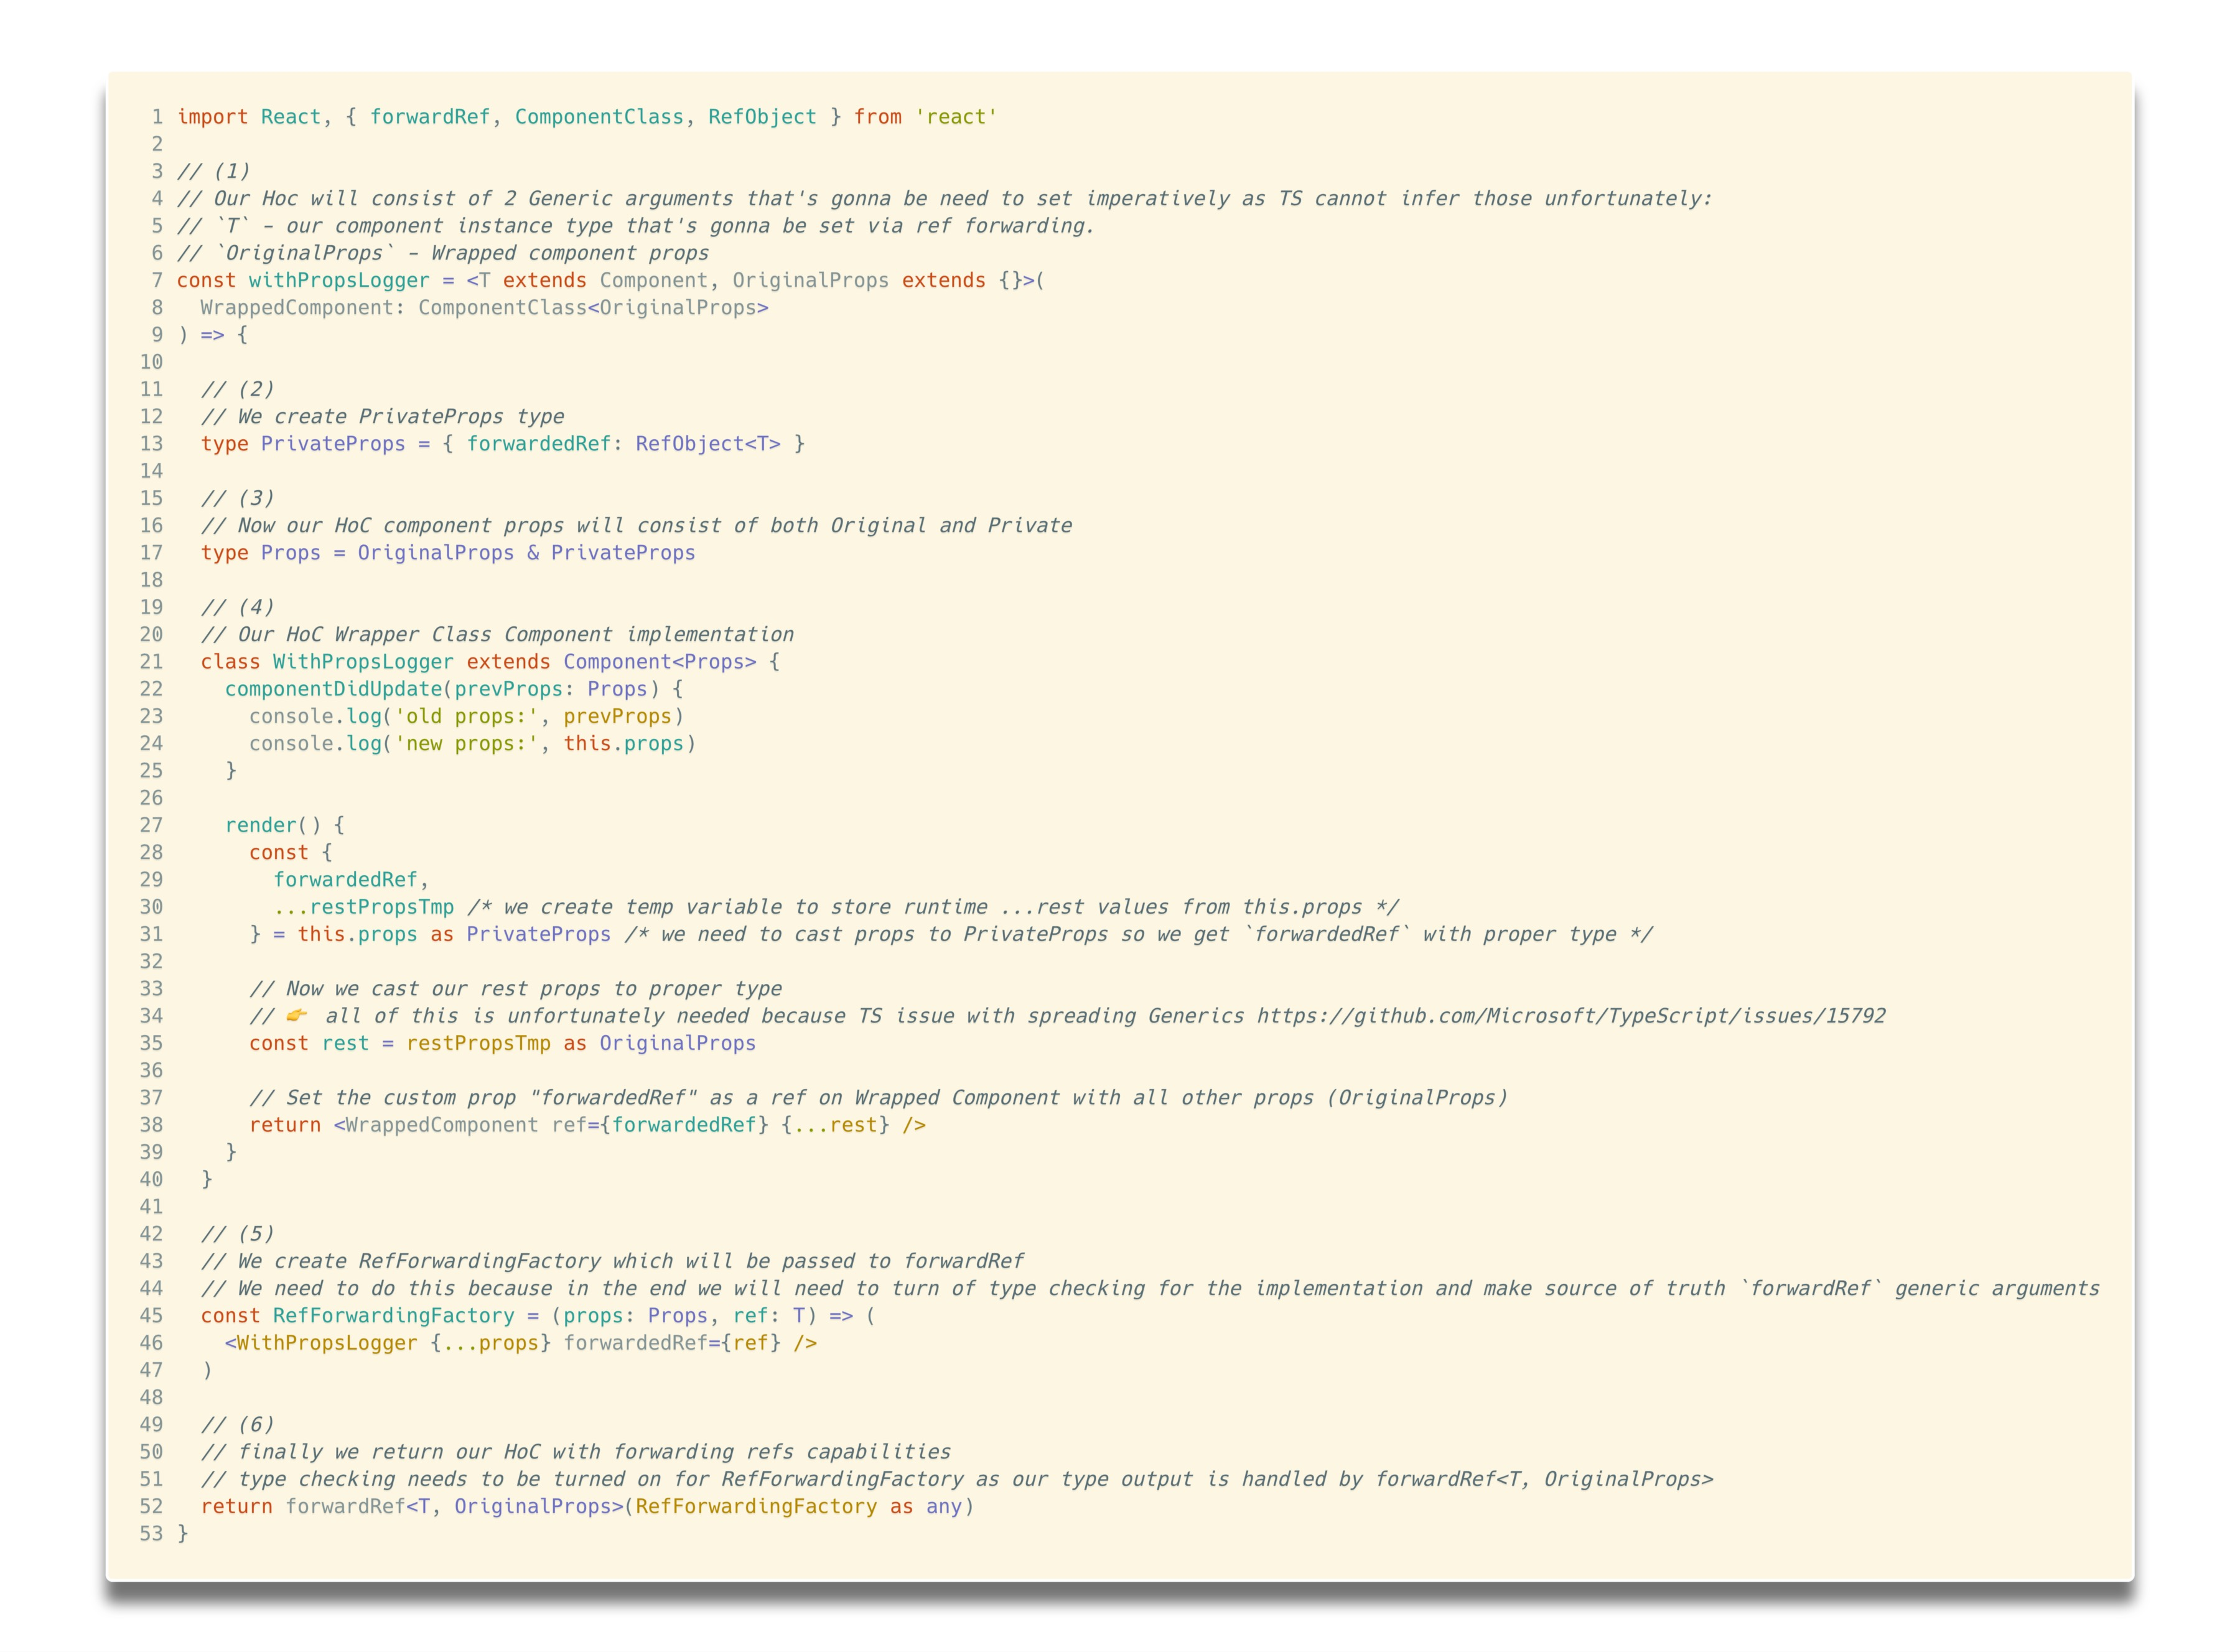Click RefForwardingFactory constant on line 45
This screenshot has width=2240, height=1652.
tap(393, 1316)
